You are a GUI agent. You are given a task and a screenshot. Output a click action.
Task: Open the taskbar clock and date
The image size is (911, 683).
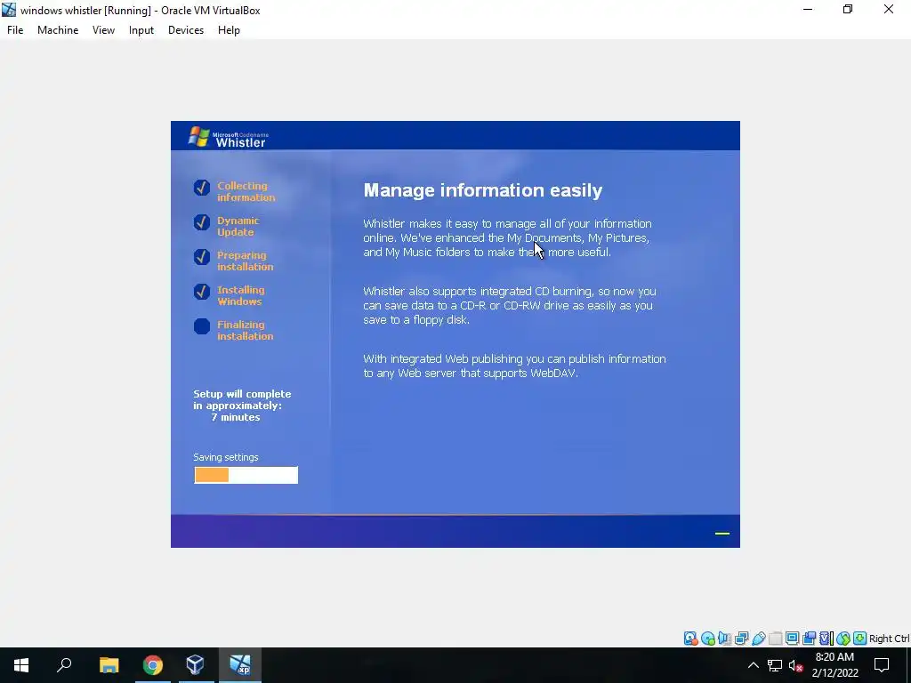pyautogui.click(x=834, y=665)
